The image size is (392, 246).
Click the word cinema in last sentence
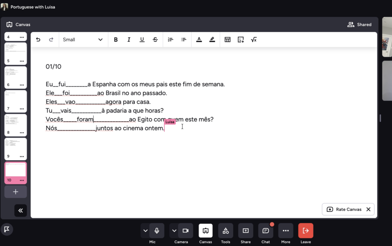pyautogui.click(x=133, y=128)
